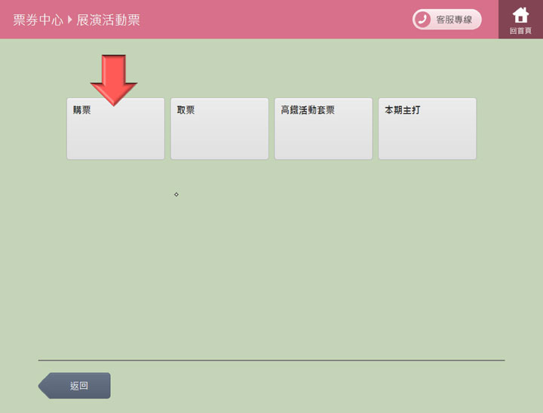Click the red downward arrow indicator

[113, 78]
